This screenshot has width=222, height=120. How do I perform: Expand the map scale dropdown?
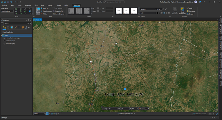(x=44, y=114)
